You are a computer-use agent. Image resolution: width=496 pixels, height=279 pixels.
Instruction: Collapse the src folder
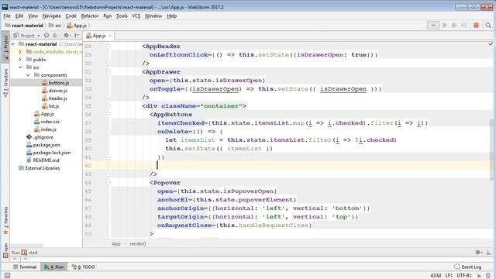tap(20, 67)
